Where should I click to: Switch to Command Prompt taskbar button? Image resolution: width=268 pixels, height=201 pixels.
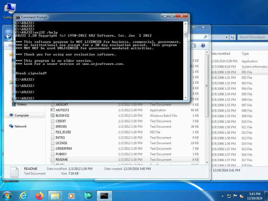coord(104,196)
